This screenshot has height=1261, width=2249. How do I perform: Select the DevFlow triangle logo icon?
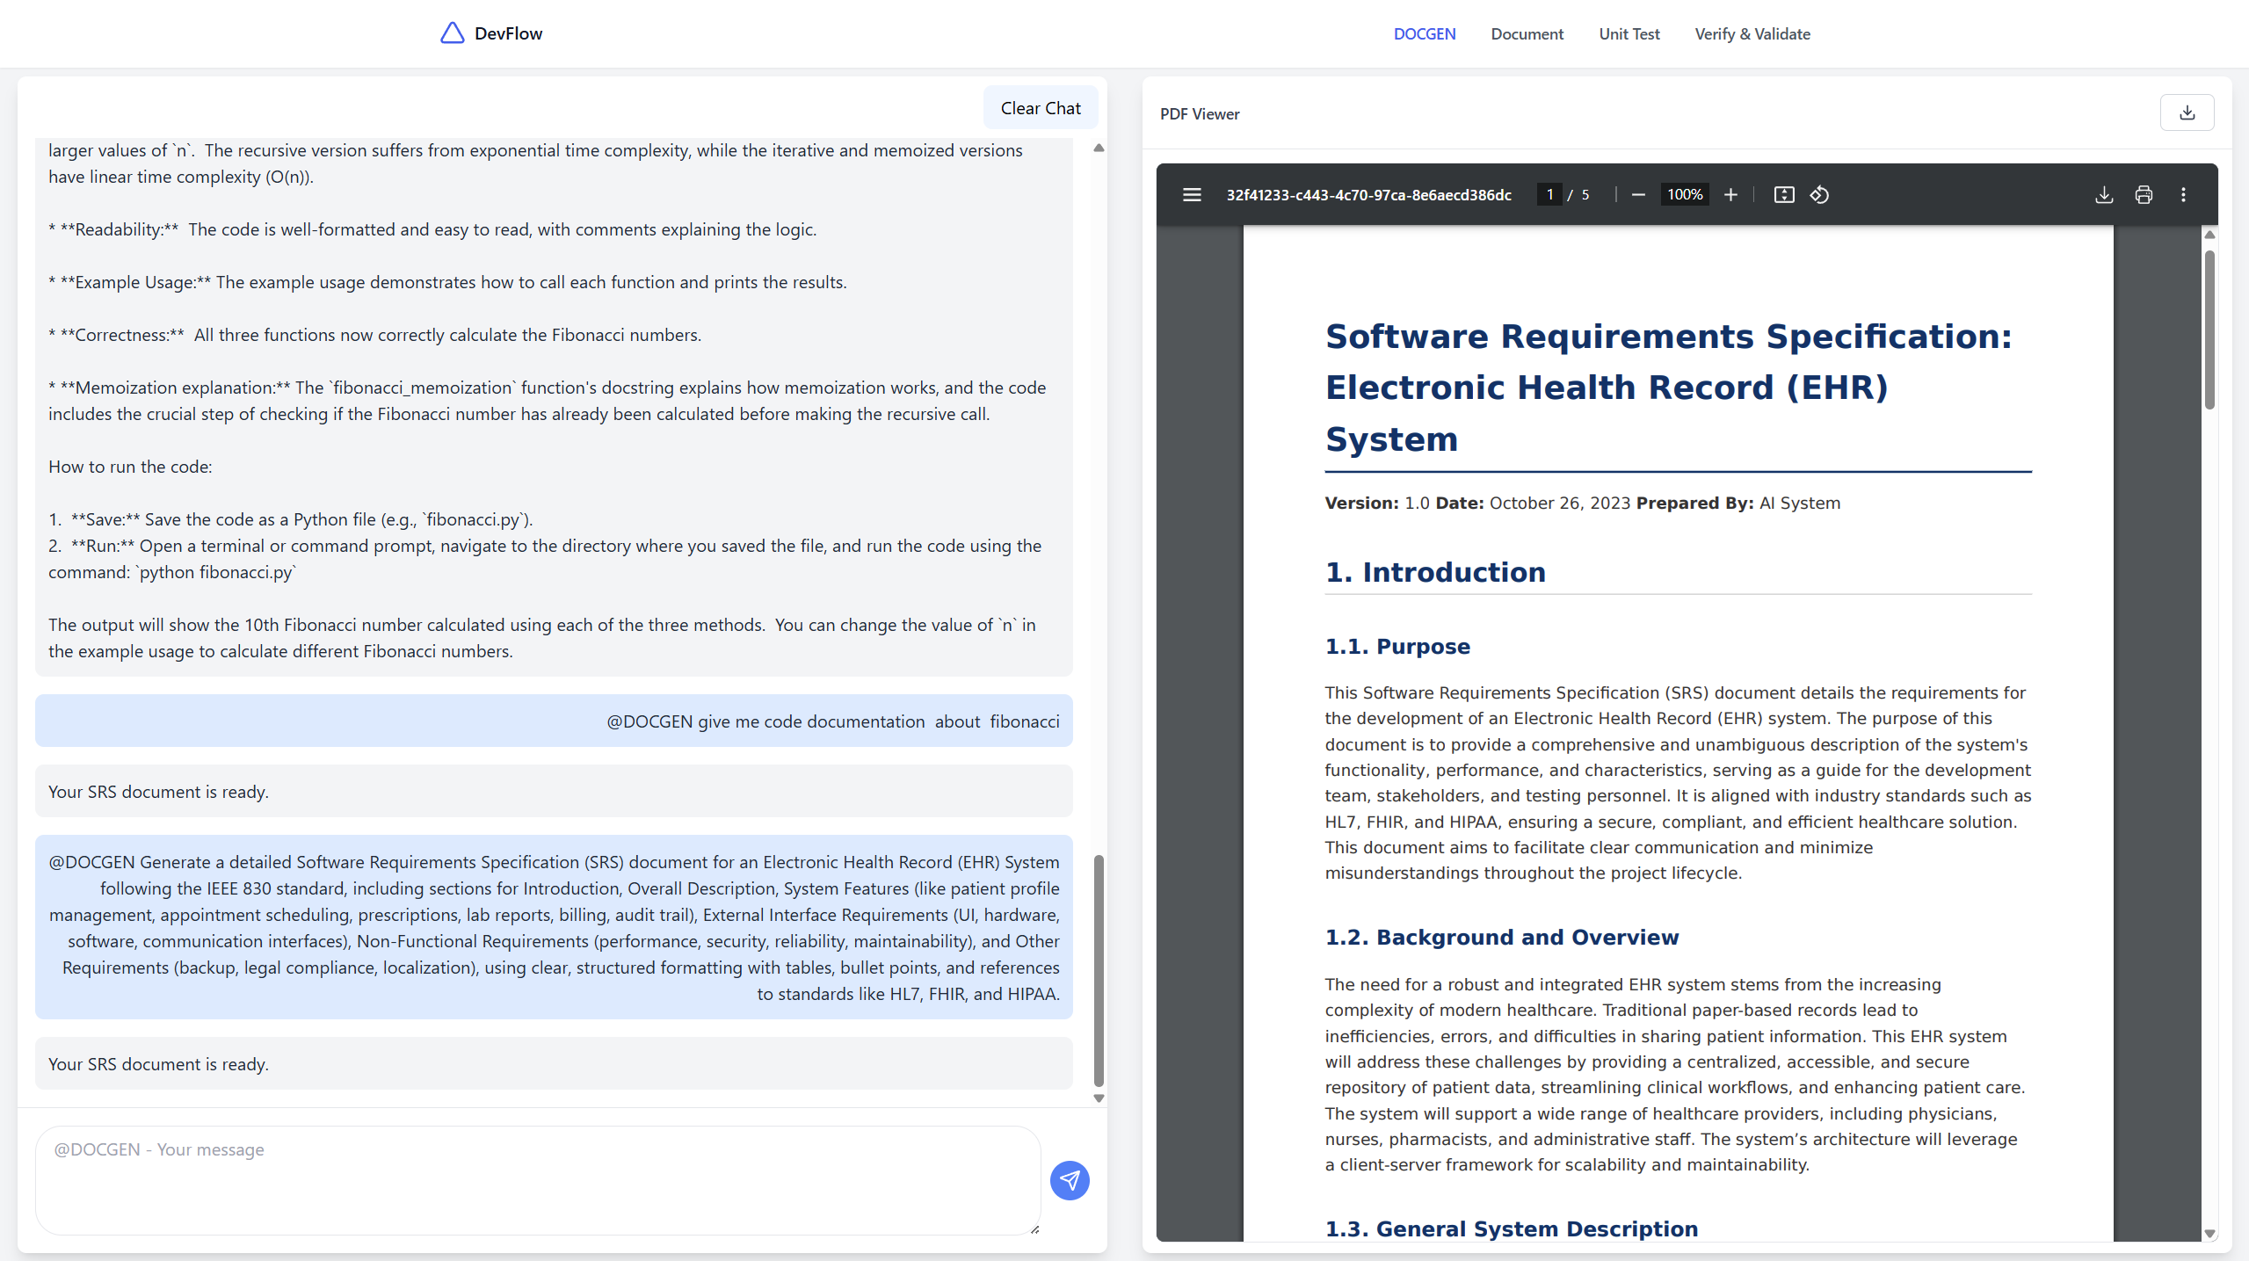pos(452,33)
